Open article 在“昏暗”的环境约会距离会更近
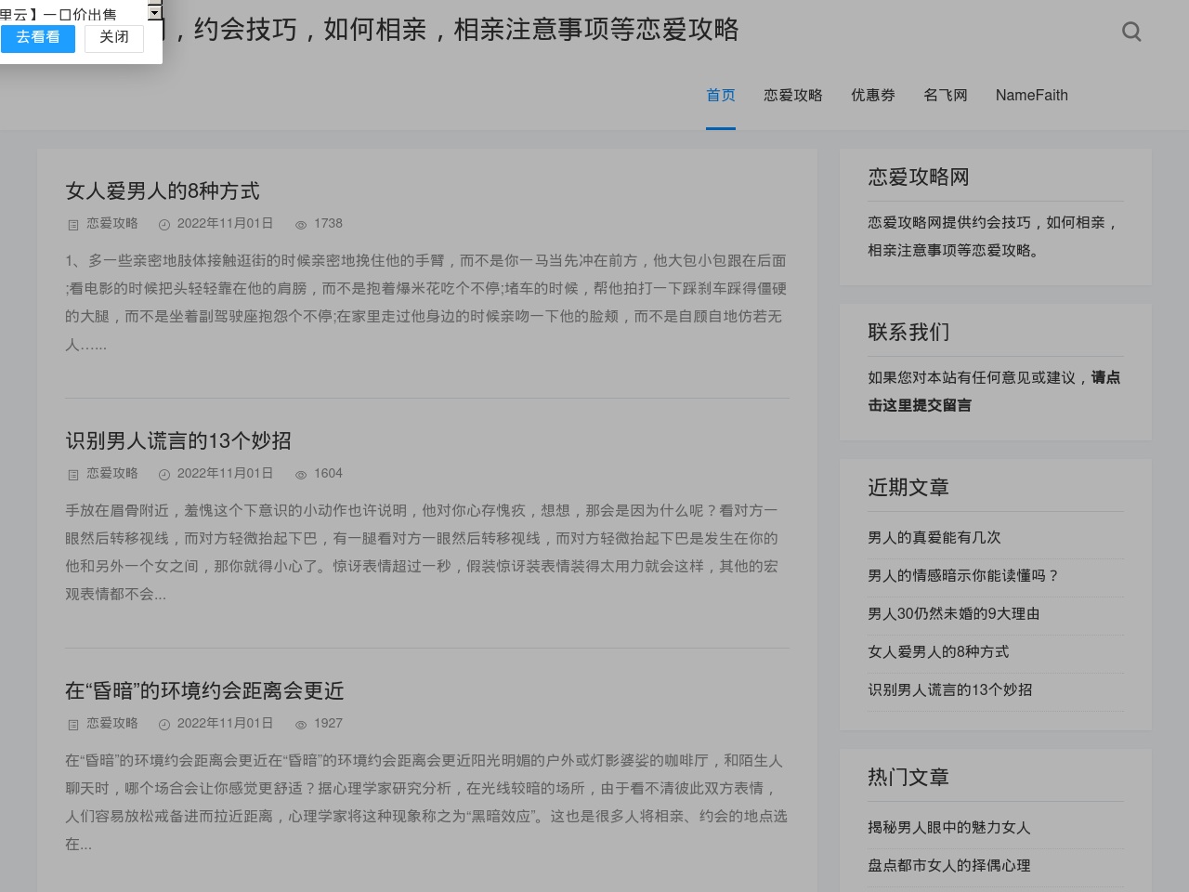The width and height of the screenshot is (1189, 892). point(204,691)
